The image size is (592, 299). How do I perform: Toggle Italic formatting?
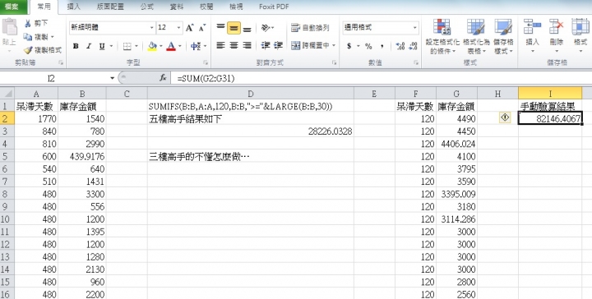89,46
